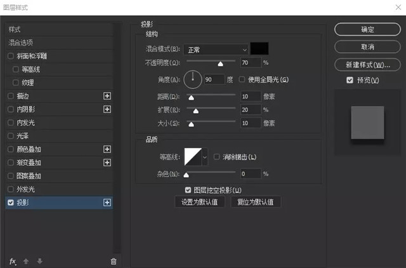Click the 杂色 slider handle

click(186, 175)
